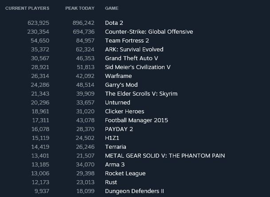Image resolution: width=270 pixels, height=197 pixels.
Task: Open Clicker Heroes game link
Action: [x=125, y=112]
